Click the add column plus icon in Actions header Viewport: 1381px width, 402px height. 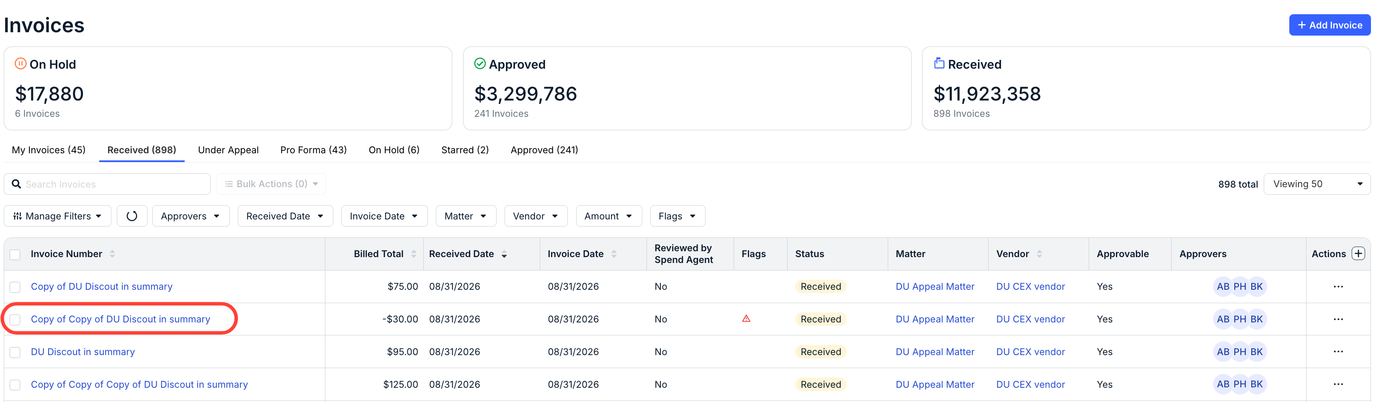click(1358, 253)
